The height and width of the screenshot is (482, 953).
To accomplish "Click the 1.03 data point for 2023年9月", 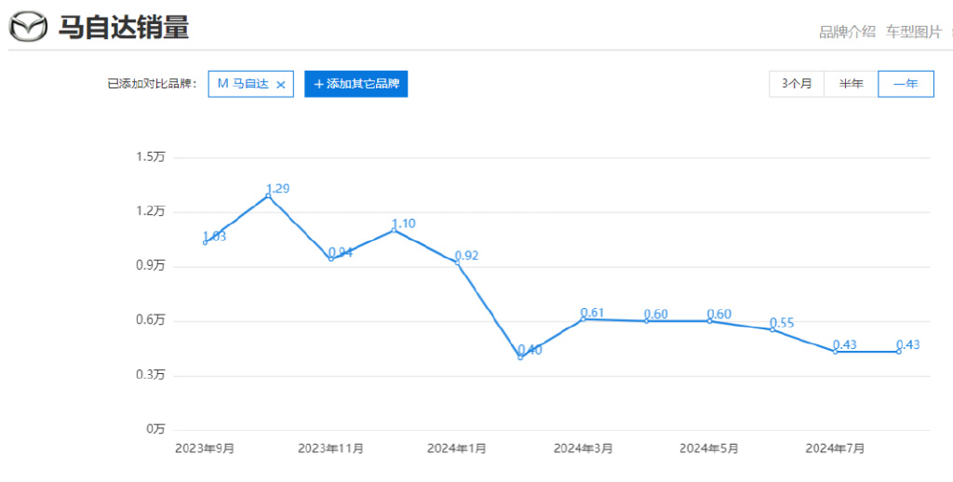I will coord(205,243).
